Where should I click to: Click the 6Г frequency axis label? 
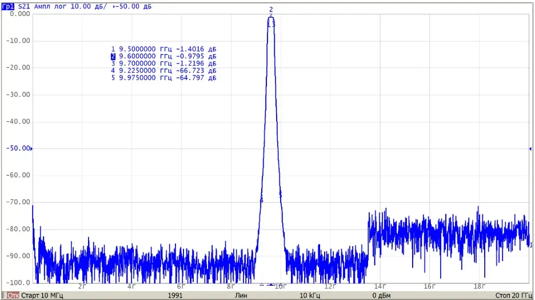[181, 286]
